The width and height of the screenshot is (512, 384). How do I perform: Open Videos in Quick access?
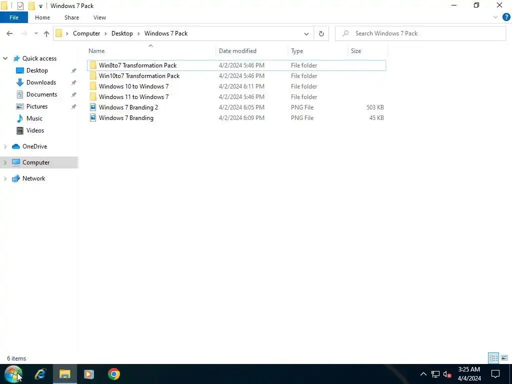tap(35, 130)
